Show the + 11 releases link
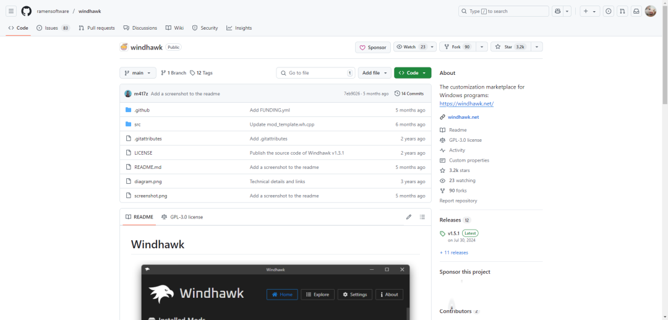 [454, 253]
